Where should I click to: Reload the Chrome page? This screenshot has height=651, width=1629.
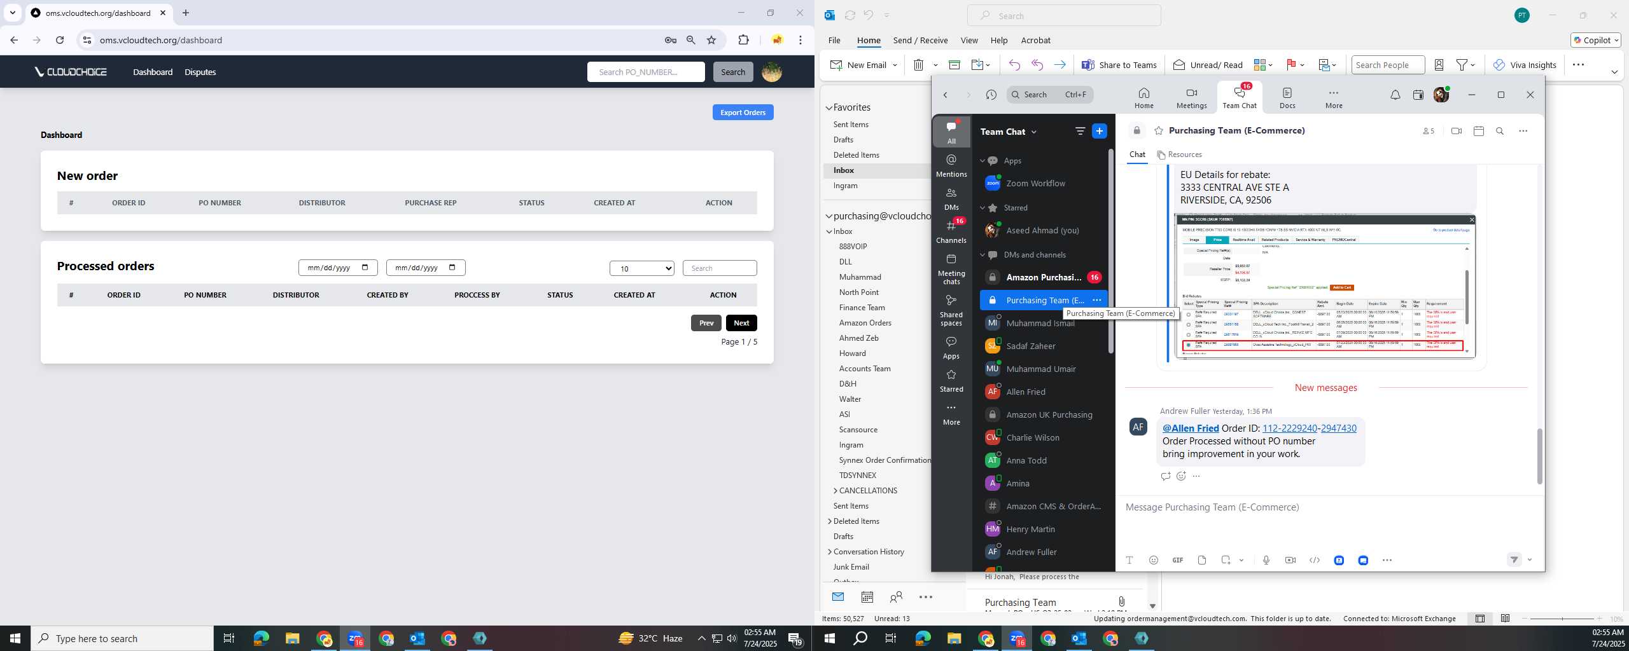tap(60, 40)
